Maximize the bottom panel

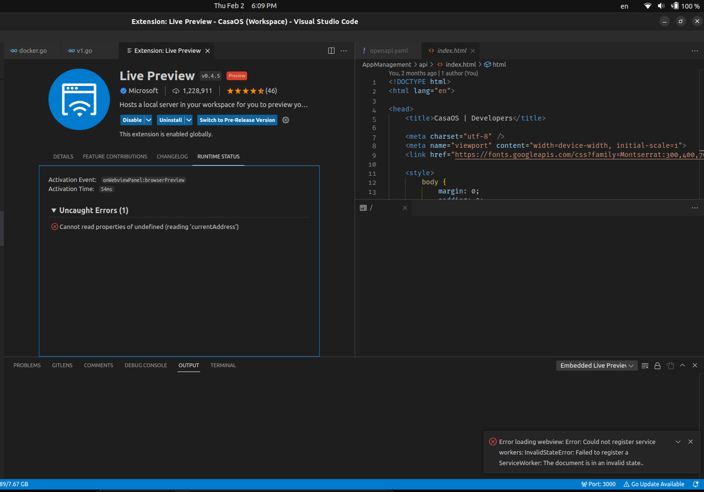click(682, 365)
